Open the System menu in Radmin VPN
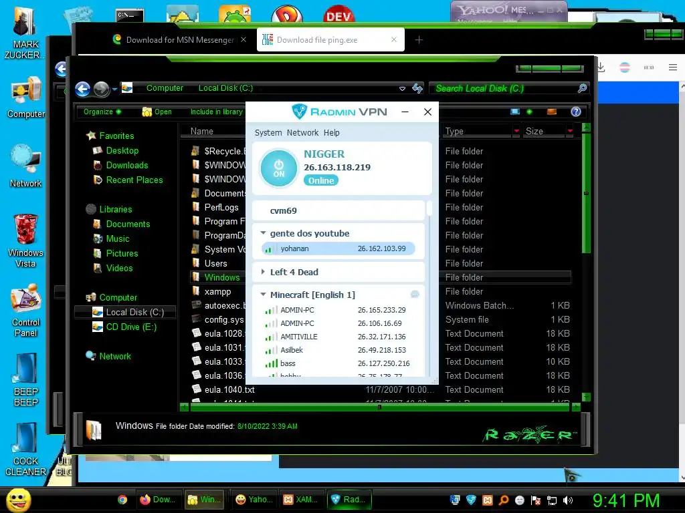Viewport: 685px width, 513px height. coord(268,133)
